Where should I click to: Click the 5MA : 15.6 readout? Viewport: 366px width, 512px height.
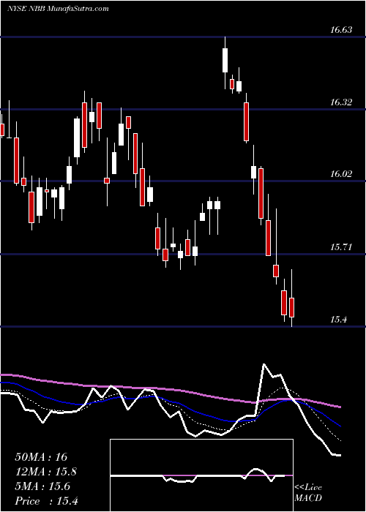point(42,486)
